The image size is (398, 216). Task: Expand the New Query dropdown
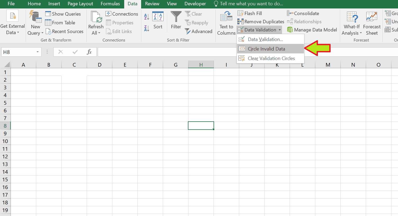tap(35, 33)
